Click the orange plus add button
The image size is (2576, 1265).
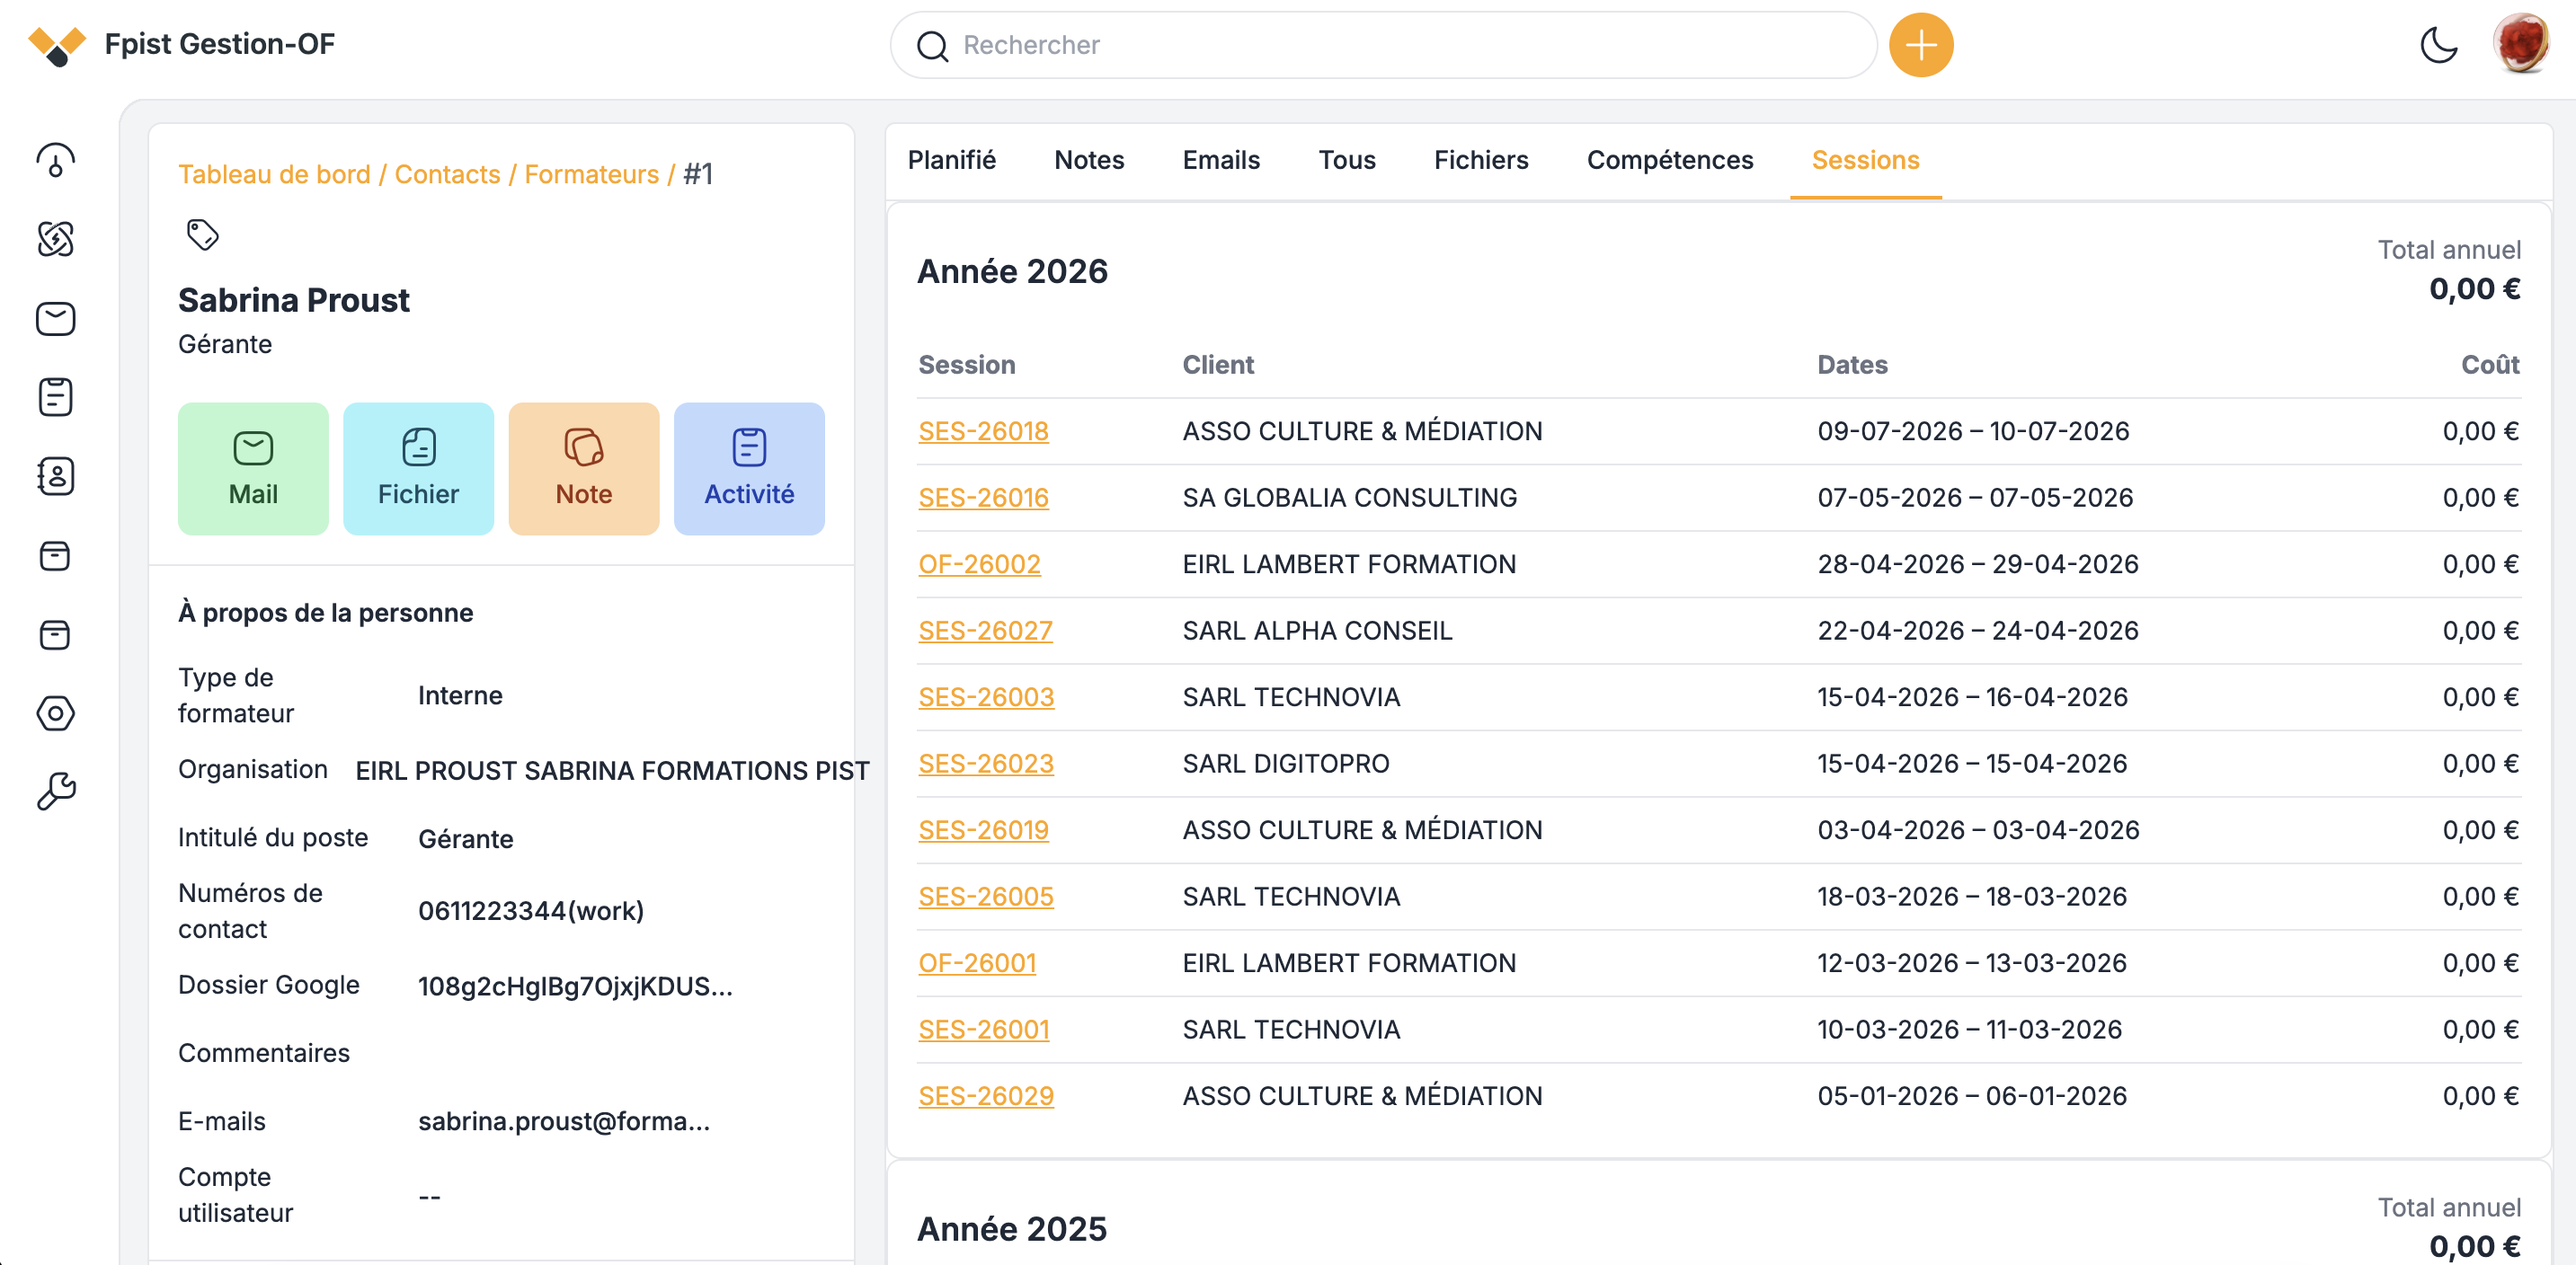1920,45
